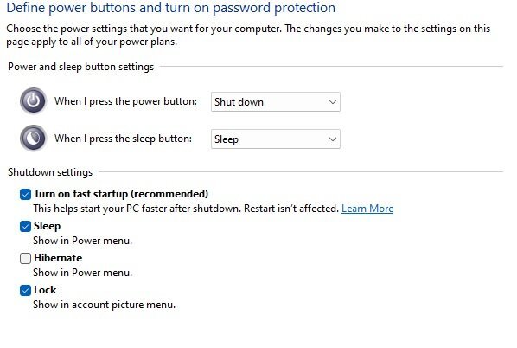Viewport: 517px width, 348px height.
Task: Uncheck Turn on fast startup checkbox
Action: [x=25, y=195]
